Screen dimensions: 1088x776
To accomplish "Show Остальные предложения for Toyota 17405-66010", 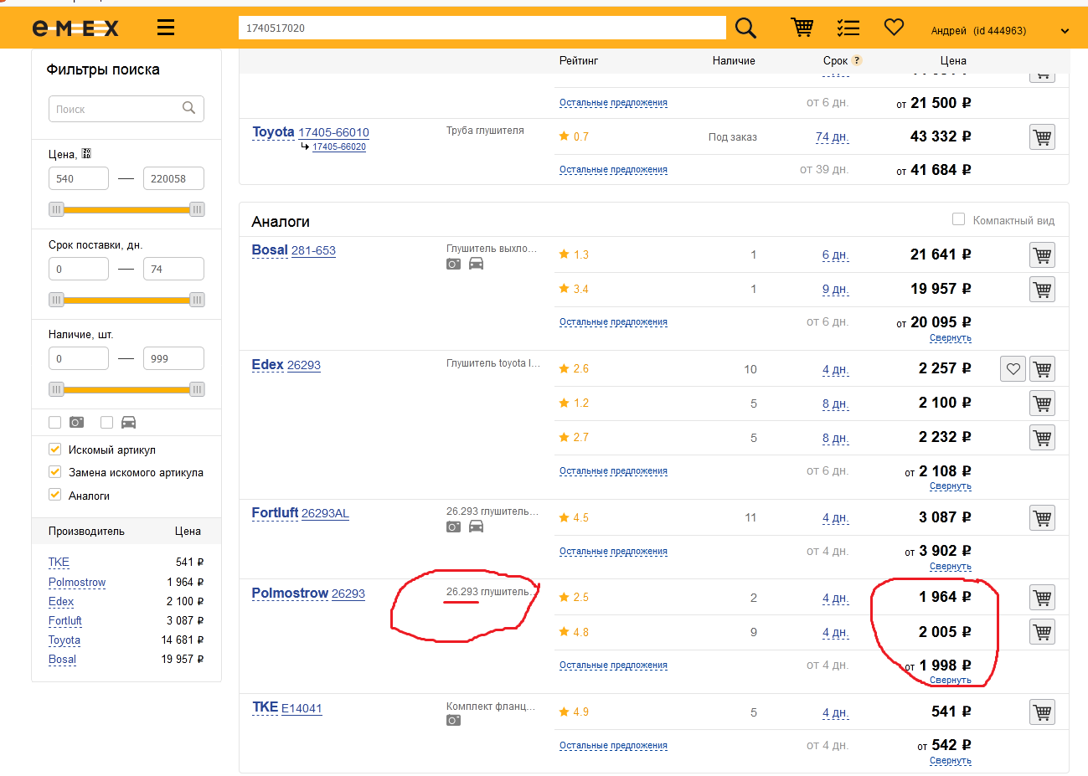I will [x=613, y=170].
